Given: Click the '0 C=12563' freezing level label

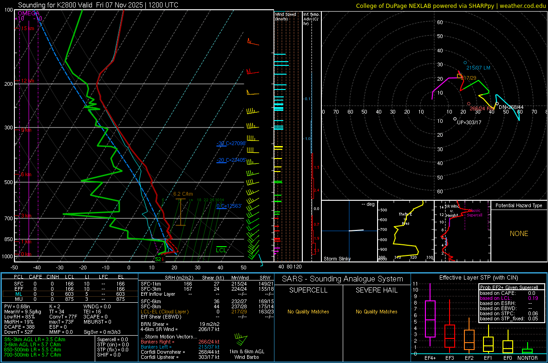Looking at the screenshot, I should click(229, 206).
